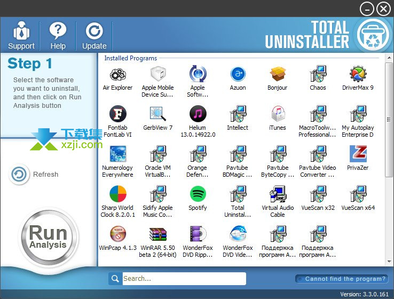Select the Chaos program icon
394x299 pixels.
pos(318,74)
